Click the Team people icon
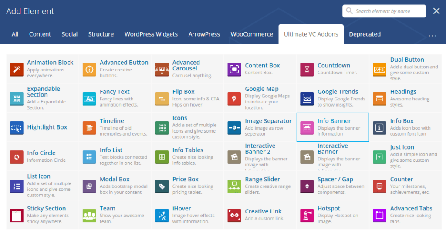 click(89, 216)
